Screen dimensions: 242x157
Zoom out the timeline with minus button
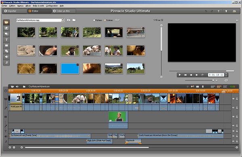(x=14, y=148)
